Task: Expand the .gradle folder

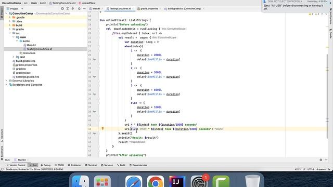Action: click(10, 17)
